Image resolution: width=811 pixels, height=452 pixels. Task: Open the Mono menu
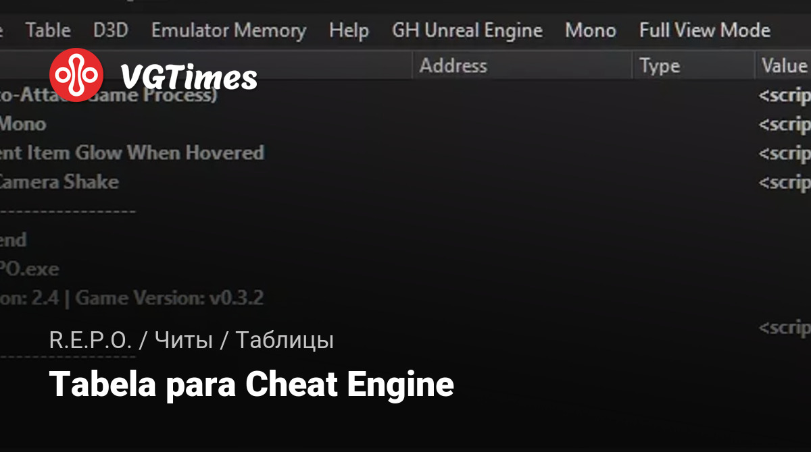(591, 30)
